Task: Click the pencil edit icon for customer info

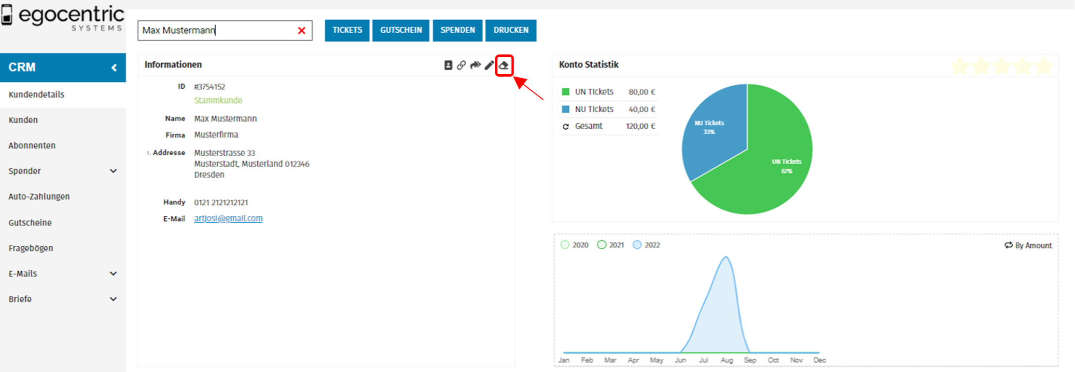Action: pyautogui.click(x=489, y=66)
